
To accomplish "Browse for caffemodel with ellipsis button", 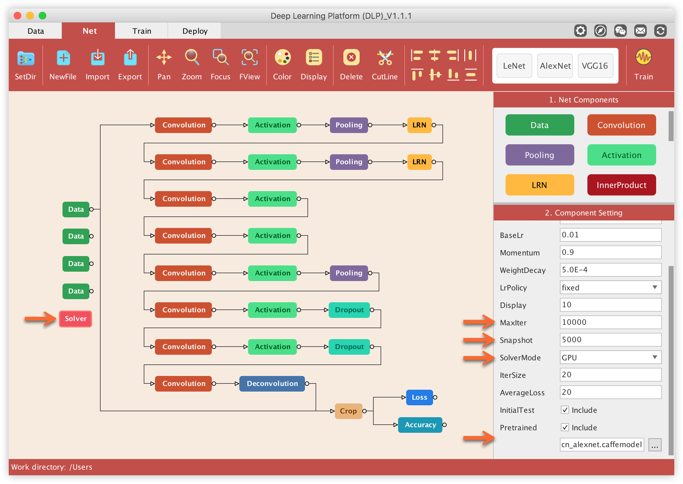I will point(655,445).
